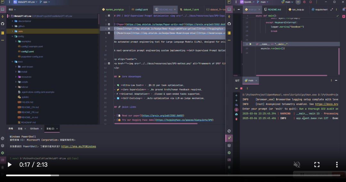Open the docs.bro… telemetry link in console

click(326, 104)
